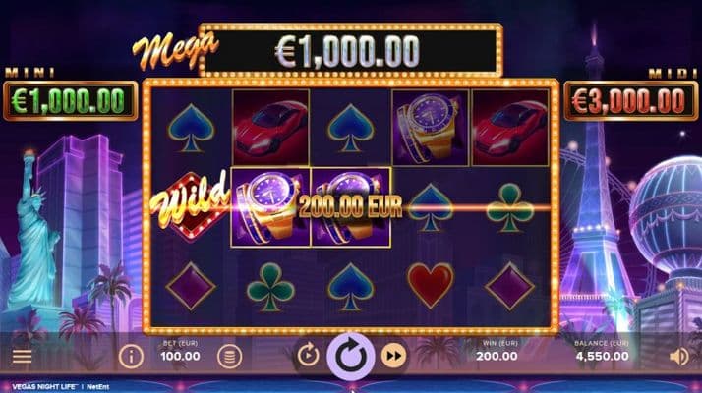The height and width of the screenshot is (393, 702).
Task: Mute the game sound speaker icon
Action: click(679, 357)
